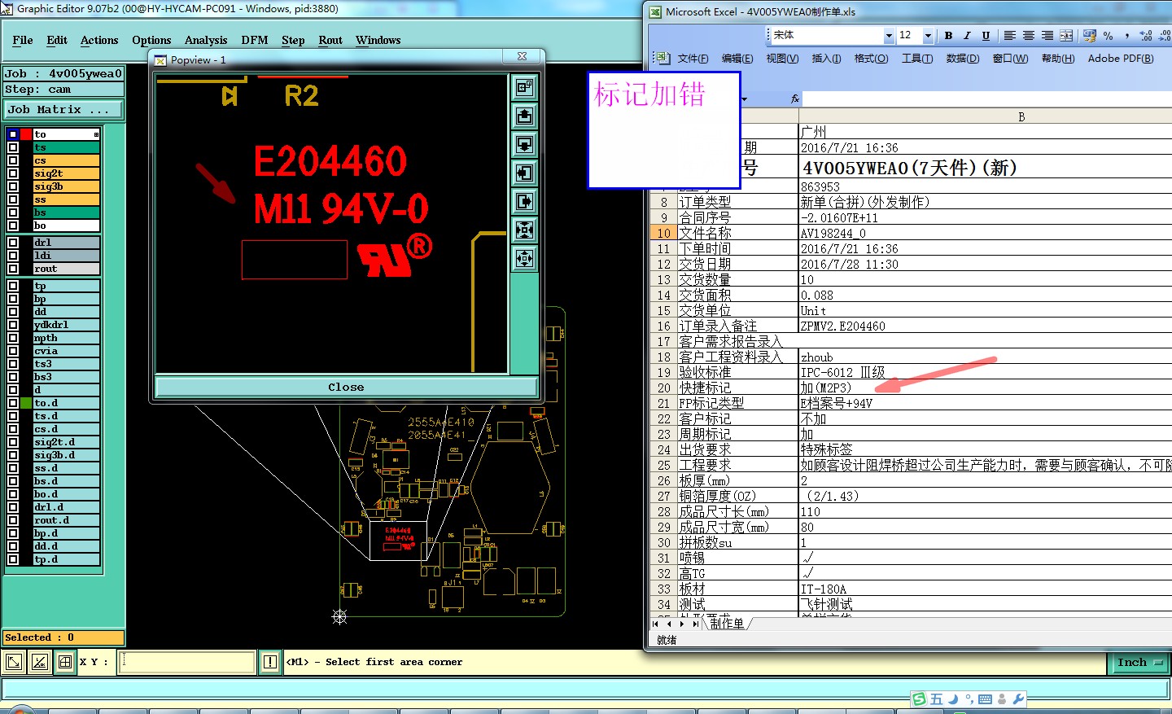The width and height of the screenshot is (1172, 714).
Task: Click increase decimal icon in Excel
Action: click(x=1146, y=36)
